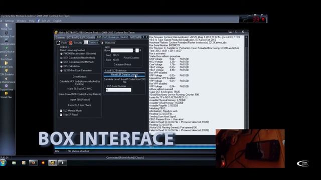The width and height of the screenshot is (321, 180).
Task: Click Read LBF Data for Unlock button
Action: (124, 74)
